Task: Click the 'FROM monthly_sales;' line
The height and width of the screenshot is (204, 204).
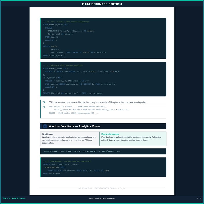Action: click(54, 55)
